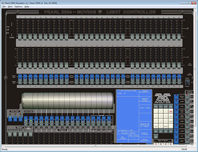
Task: Toggle the swop select button for fixture 10
Action: point(67,77)
